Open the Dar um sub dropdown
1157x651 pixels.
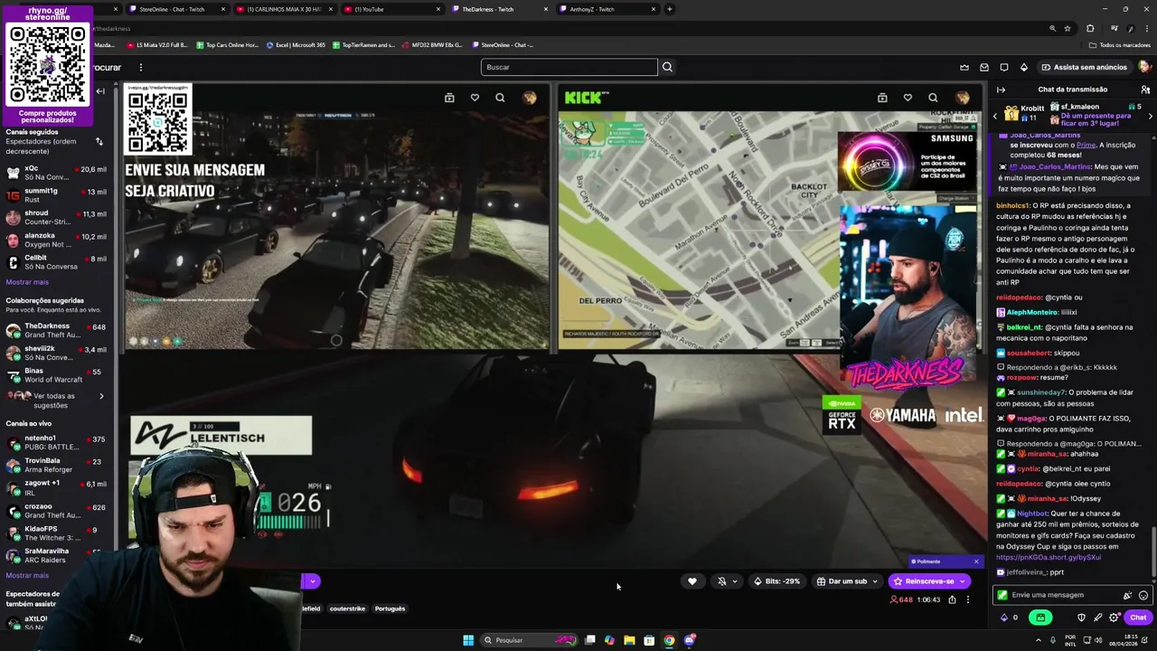(x=846, y=581)
